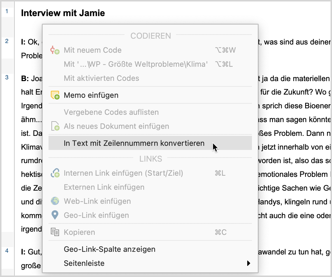This screenshot has height=277, width=332.
Task: Click the copy icon next to Kopieren
Action: click(x=55, y=232)
